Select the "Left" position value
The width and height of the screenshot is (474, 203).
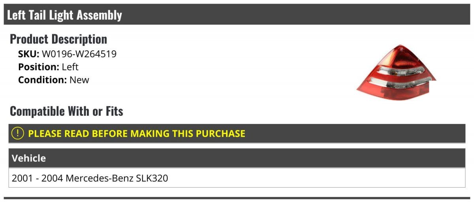pyautogui.click(x=70, y=67)
